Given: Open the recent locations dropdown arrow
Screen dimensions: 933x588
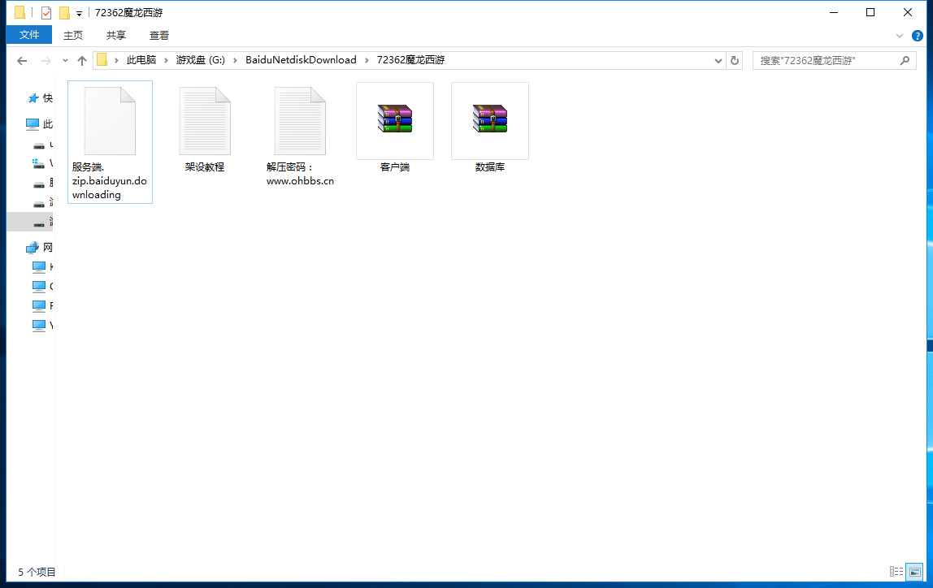Looking at the screenshot, I should pos(65,61).
